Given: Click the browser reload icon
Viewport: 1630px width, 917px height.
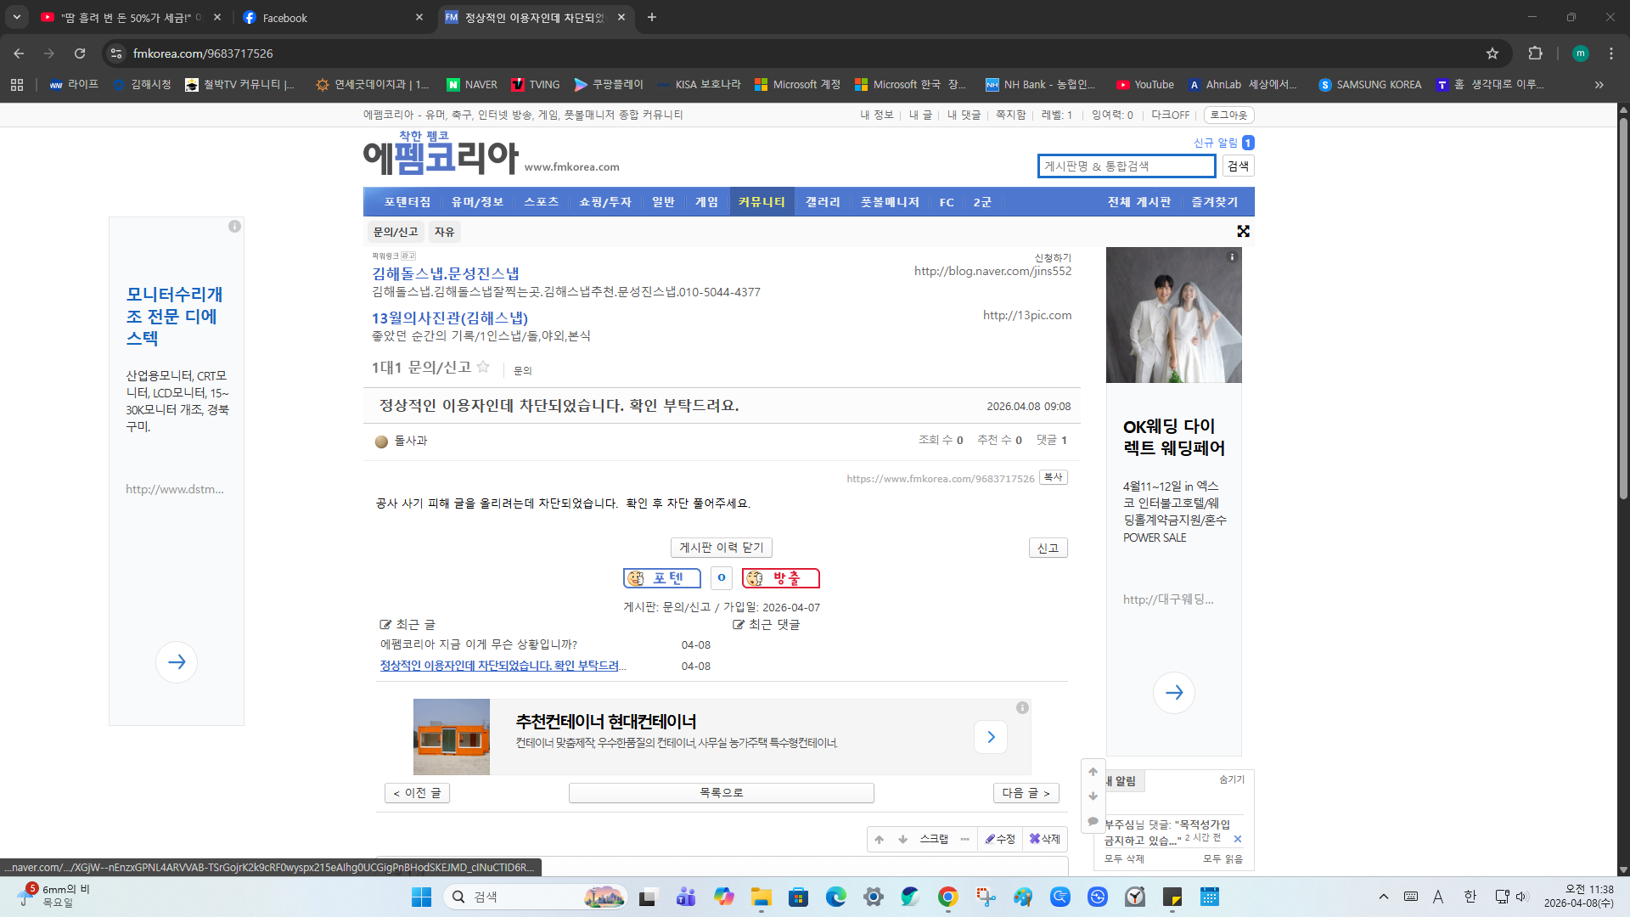Looking at the screenshot, I should pyautogui.click(x=80, y=53).
